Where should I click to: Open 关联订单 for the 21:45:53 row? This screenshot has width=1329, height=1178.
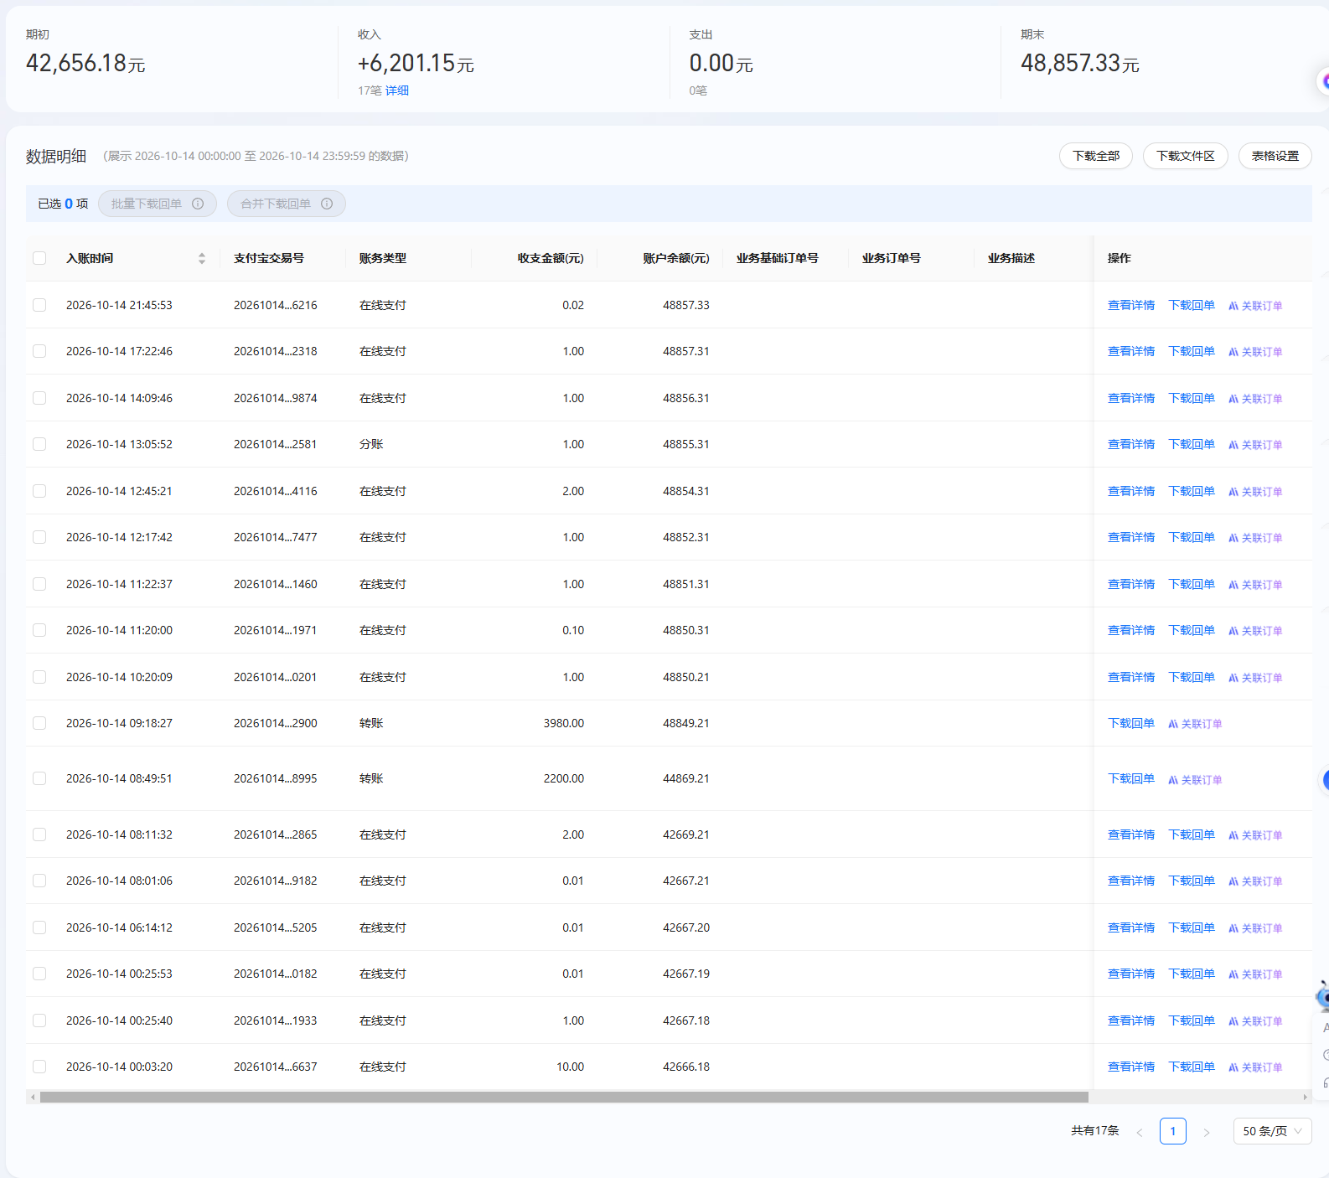point(1255,306)
